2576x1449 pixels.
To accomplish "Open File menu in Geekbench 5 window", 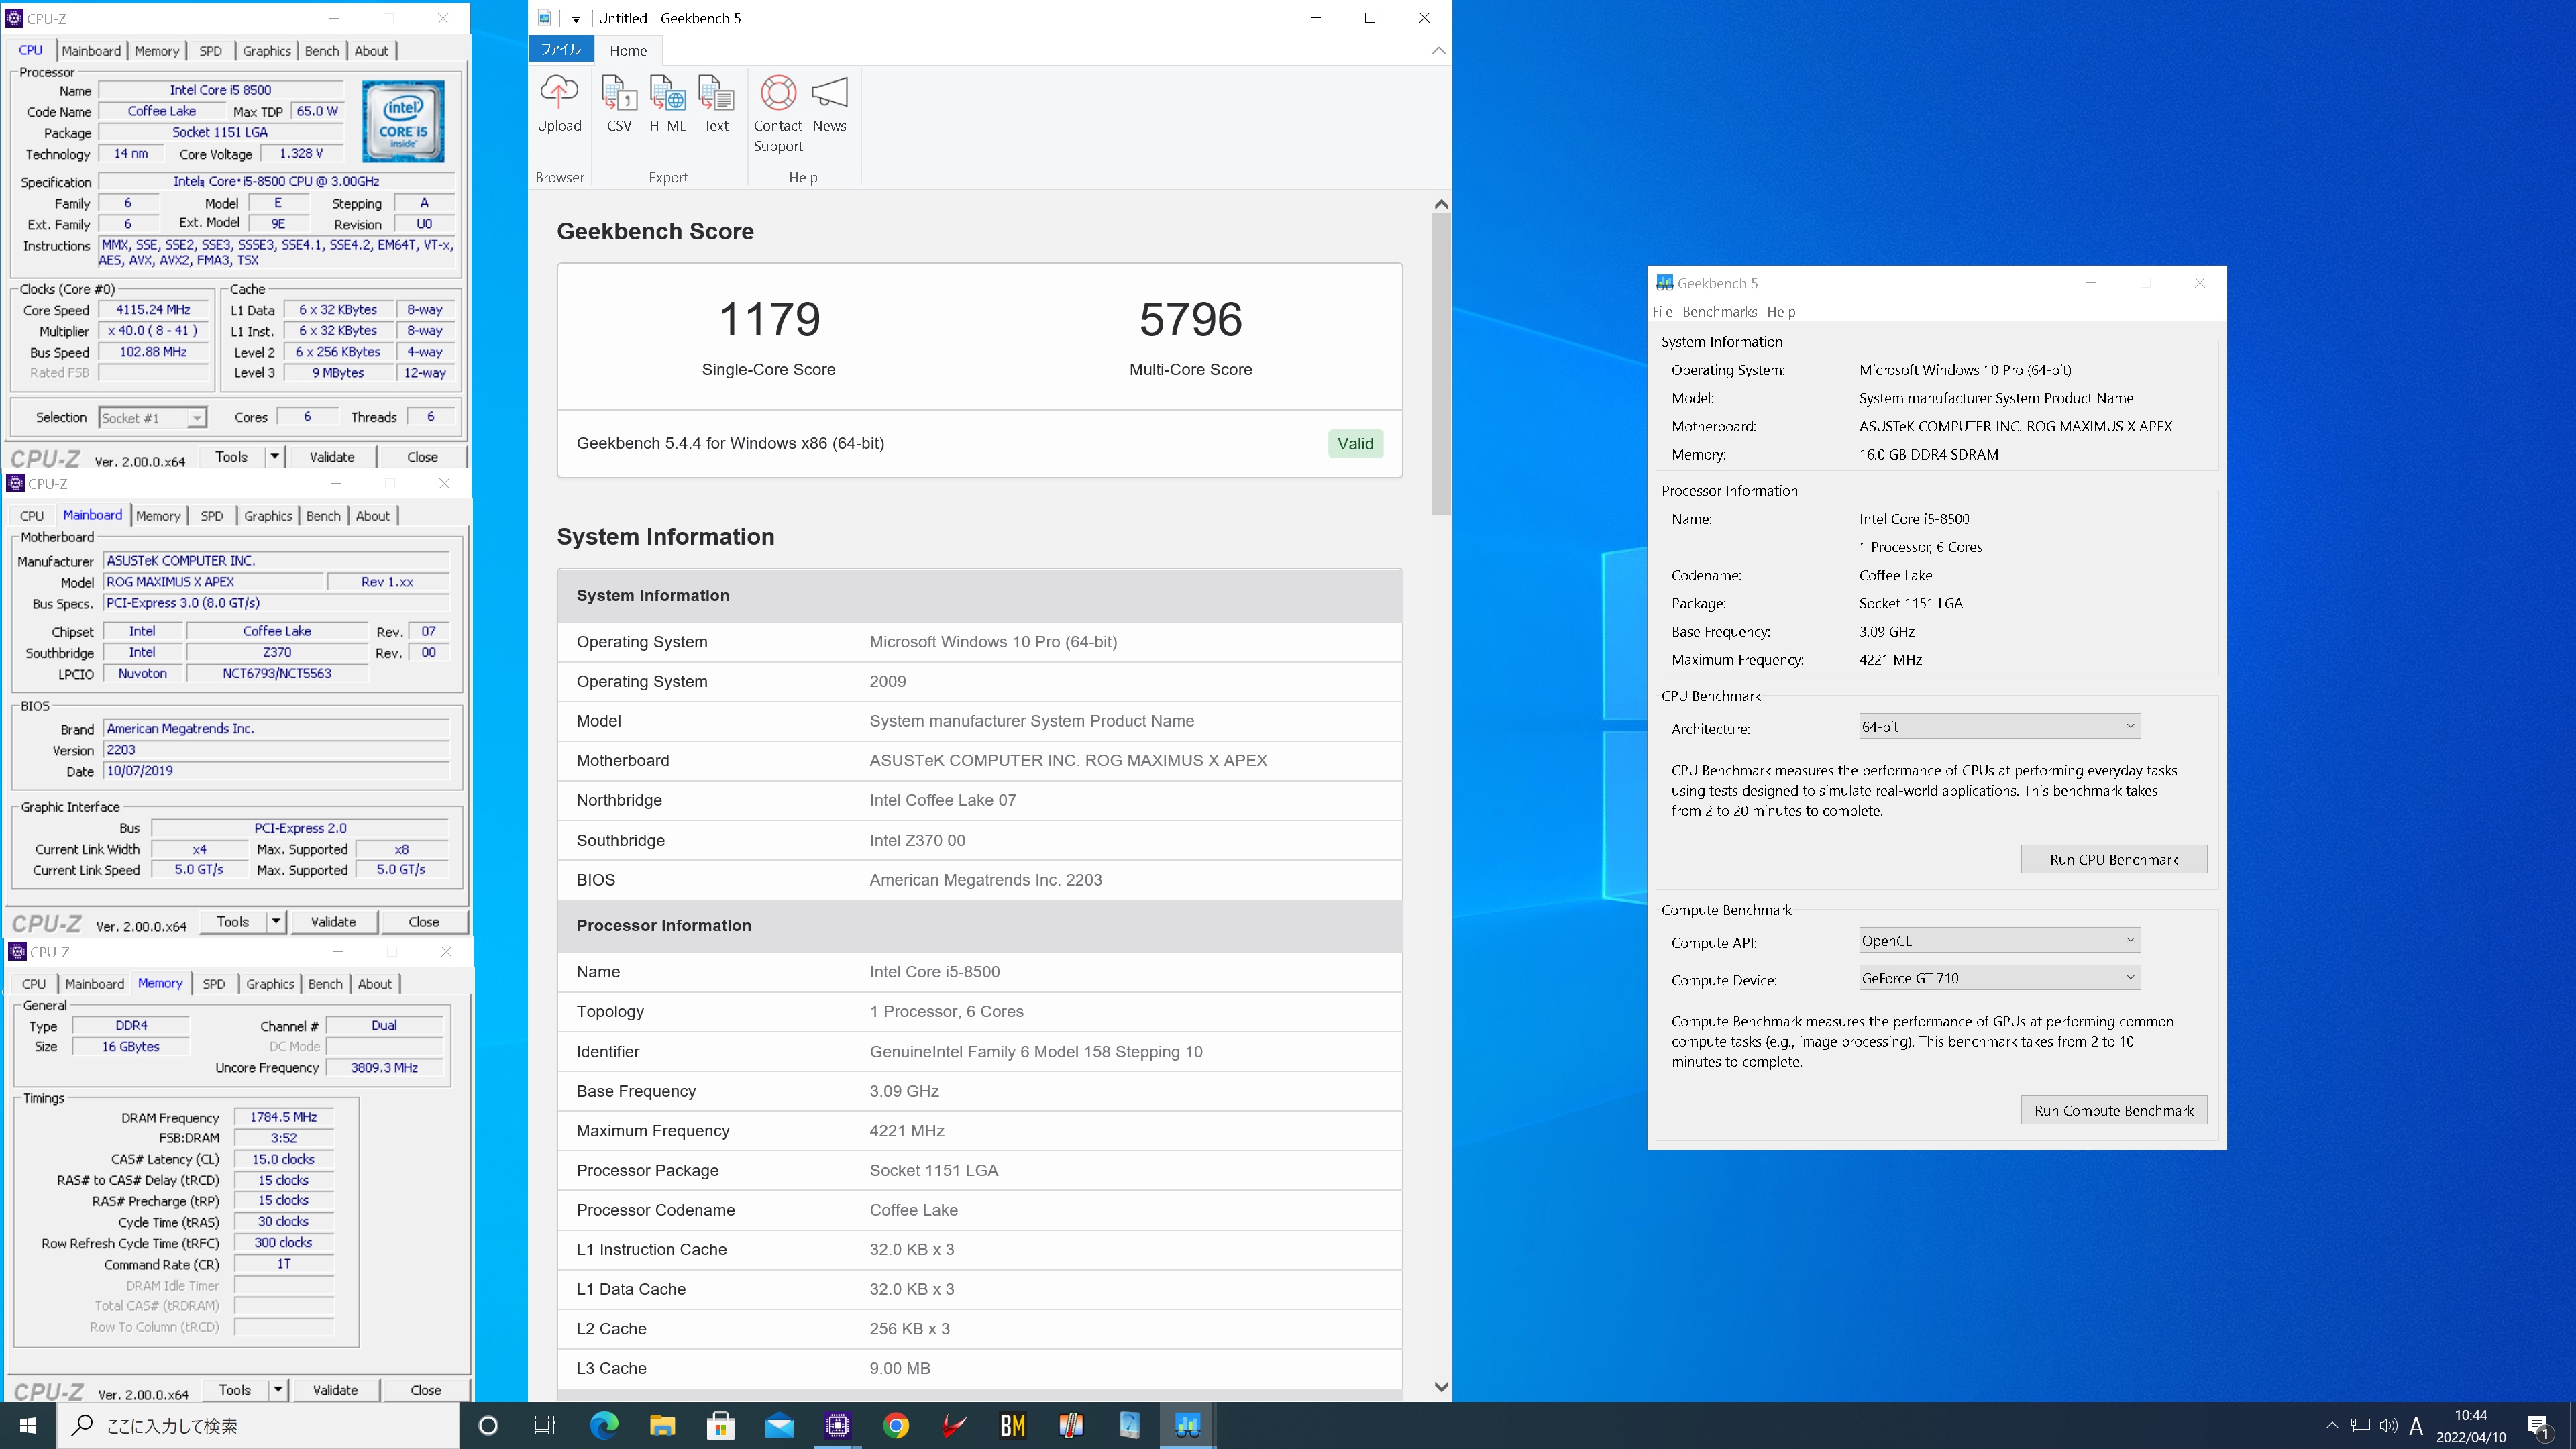I will [1662, 311].
